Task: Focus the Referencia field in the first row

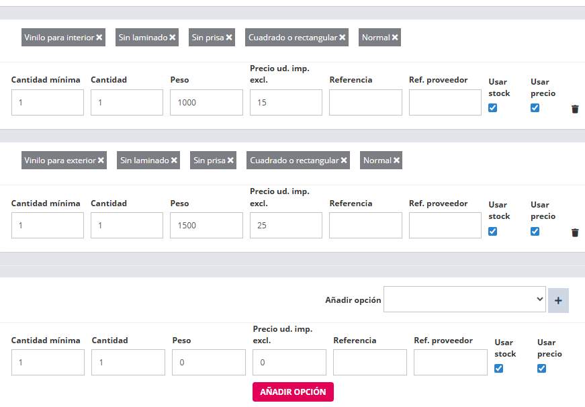Action: click(x=365, y=103)
